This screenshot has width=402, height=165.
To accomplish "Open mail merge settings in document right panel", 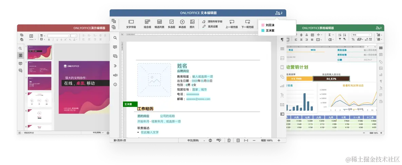I will pos(282,105).
